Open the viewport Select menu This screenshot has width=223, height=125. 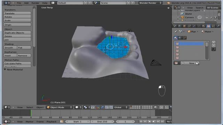[x=30, y=107]
